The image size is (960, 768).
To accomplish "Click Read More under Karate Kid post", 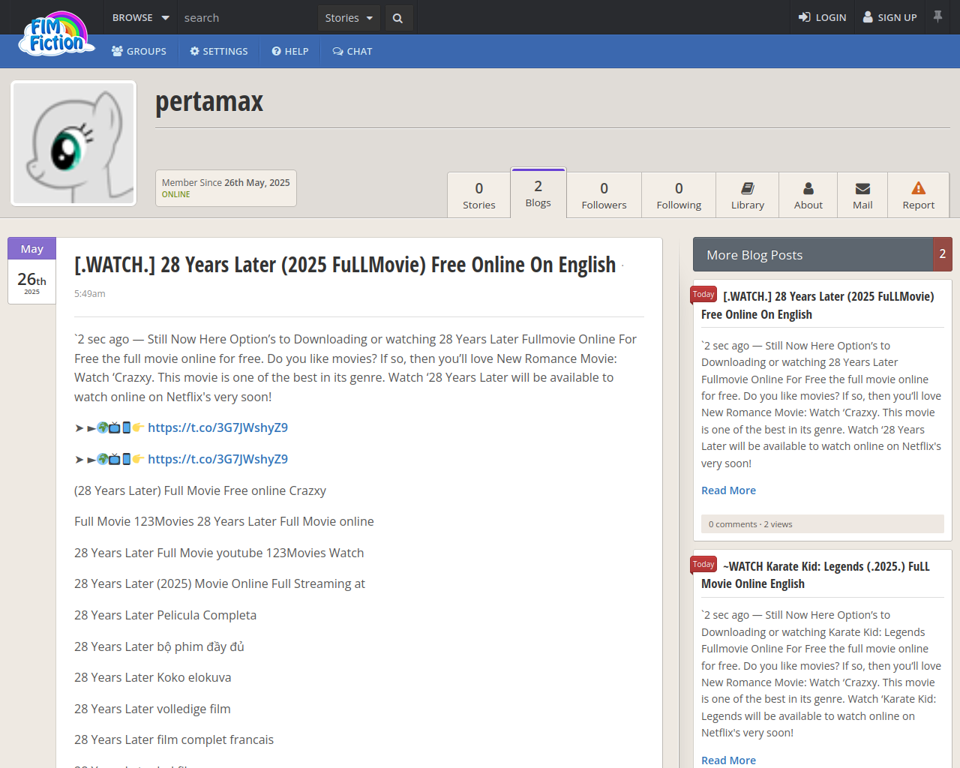I will [728, 760].
